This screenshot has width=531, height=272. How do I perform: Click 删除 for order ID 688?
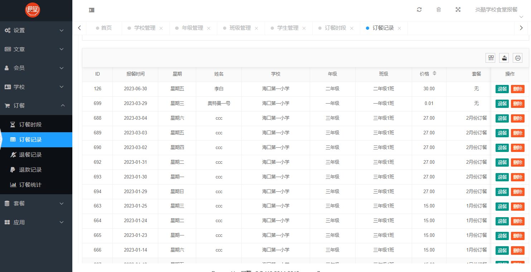click(x=518, y=118)
